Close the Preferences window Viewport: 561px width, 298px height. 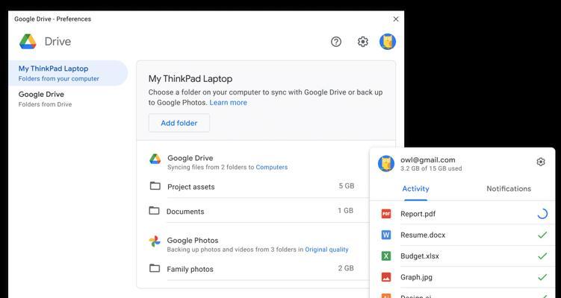click(x=396, y=19)
